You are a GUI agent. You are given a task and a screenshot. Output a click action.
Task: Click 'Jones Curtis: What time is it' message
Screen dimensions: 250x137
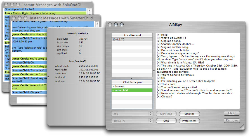point(29,35)
